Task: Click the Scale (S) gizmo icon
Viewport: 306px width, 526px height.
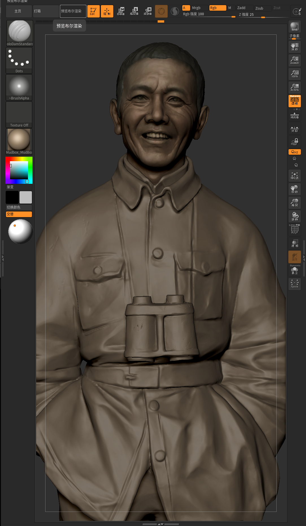Action: coord(134,11)
